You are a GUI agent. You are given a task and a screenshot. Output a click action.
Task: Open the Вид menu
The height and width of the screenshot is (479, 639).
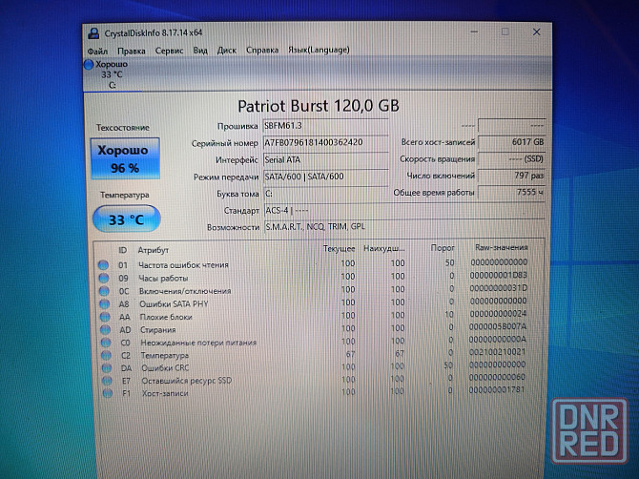click(x=200, y=51)
